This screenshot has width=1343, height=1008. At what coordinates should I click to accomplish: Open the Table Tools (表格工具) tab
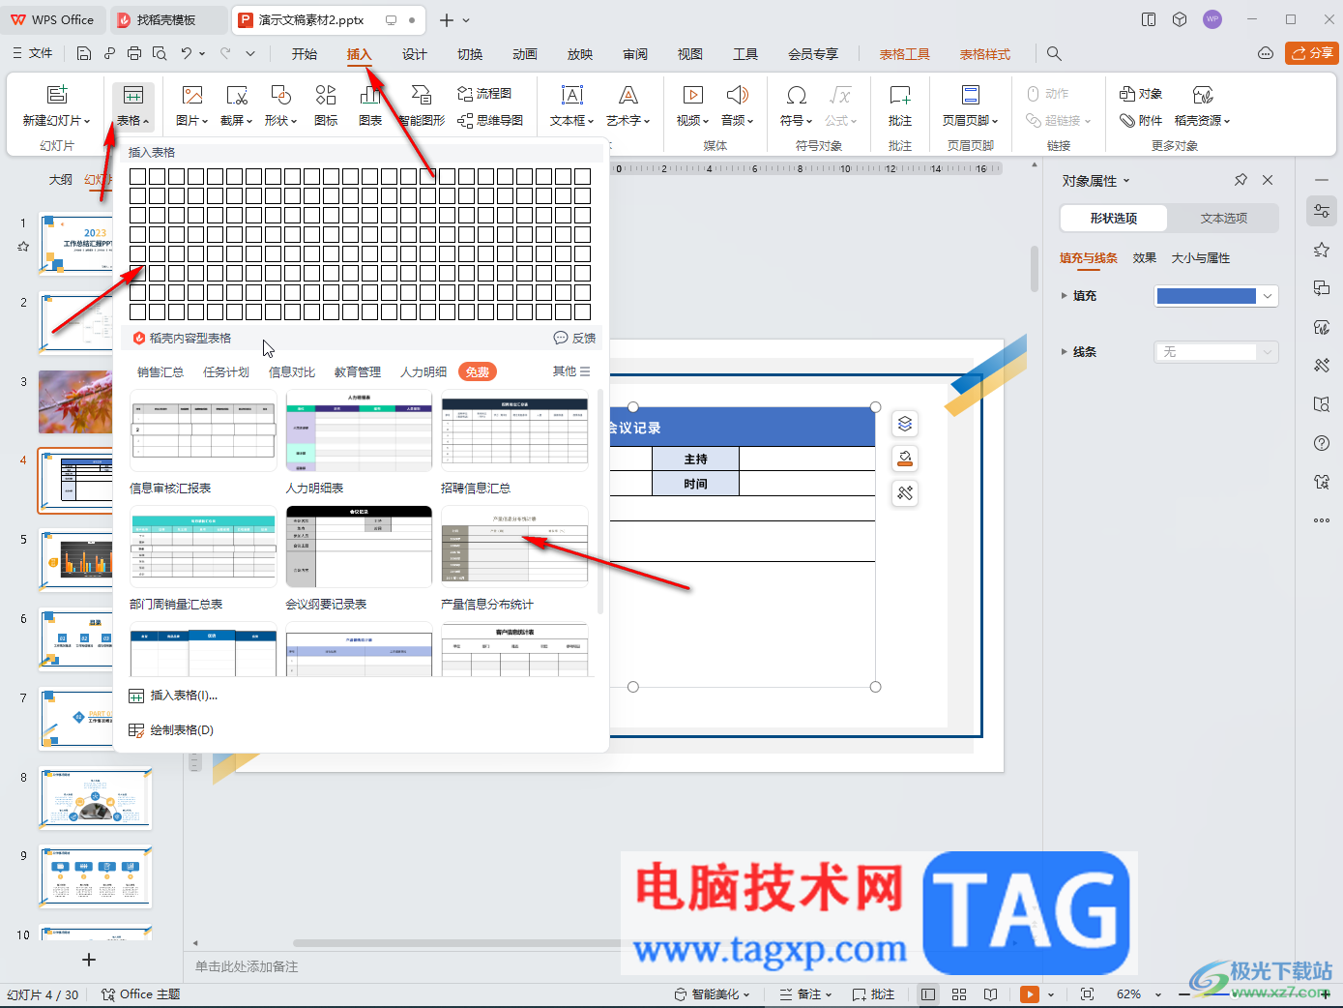coord(905,54)
